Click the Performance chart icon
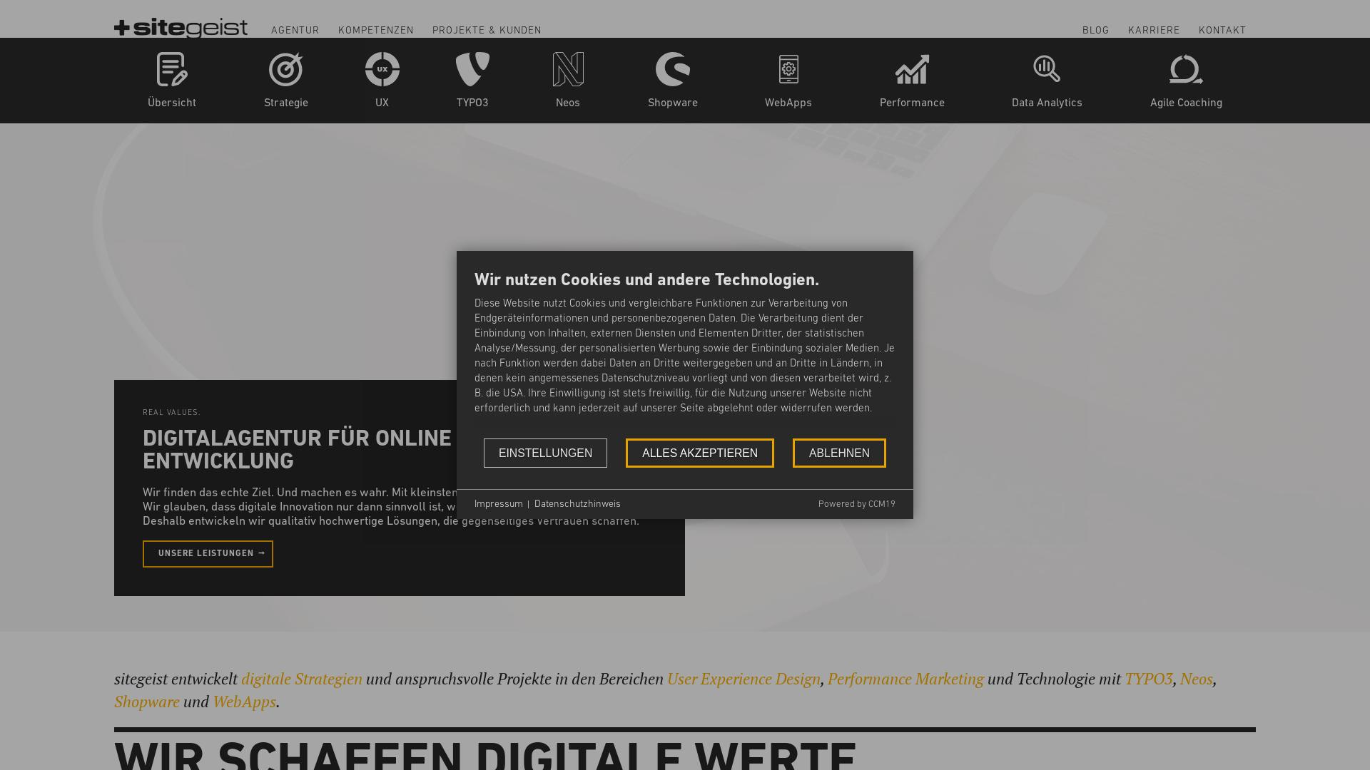1370x770 pixels. pos(912,70)
